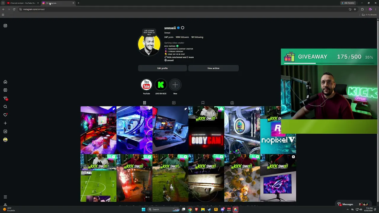Viewport: 379px width, 213px height.
Task: Open the Chrome three-dot menu
Action: [376, 9]
